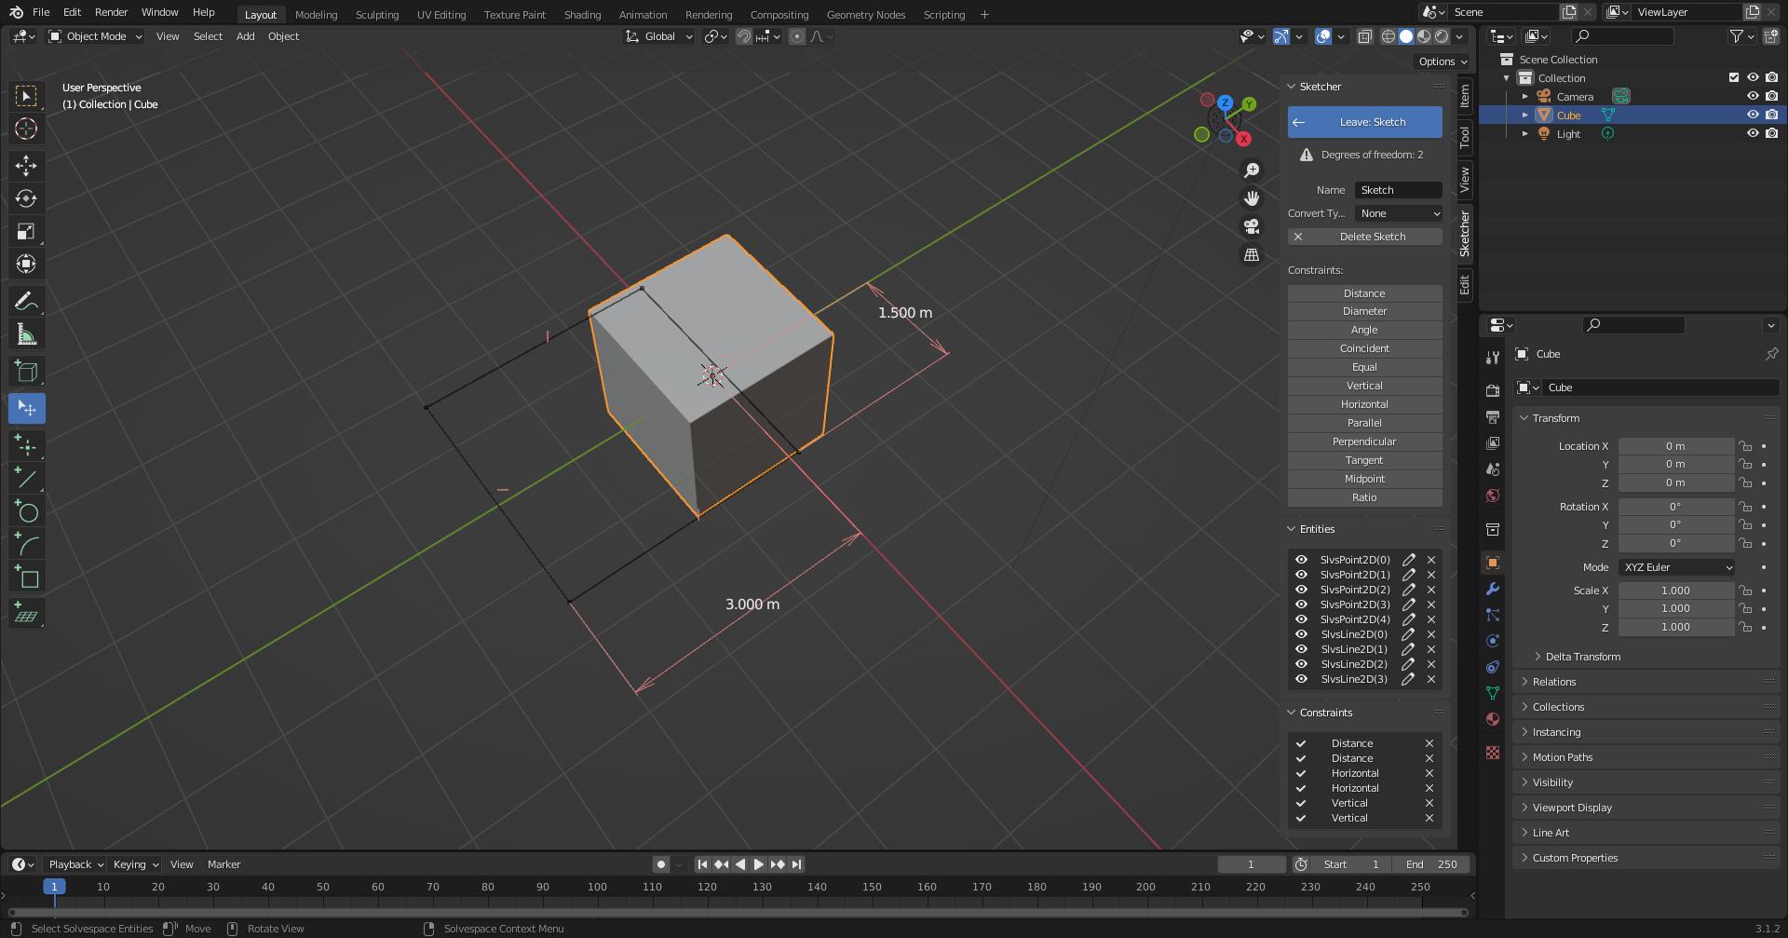
Task: Open the Modifier properties wrench tab
Action: click(x=1493, y=589)
